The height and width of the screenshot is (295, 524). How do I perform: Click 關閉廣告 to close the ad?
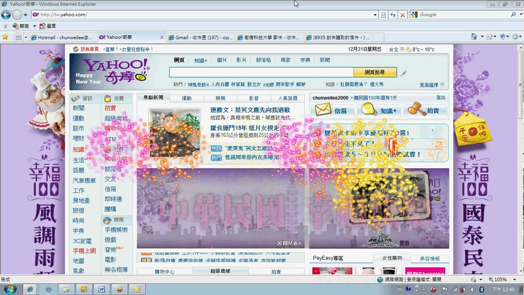(x=289, y=243)
